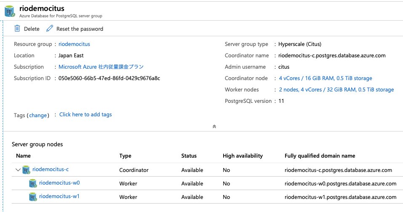The width and height of the screenshot is (403, 212).
Task: Click the Worker type cell in riodemocitus-w0 row
Action: pos(128,183)
